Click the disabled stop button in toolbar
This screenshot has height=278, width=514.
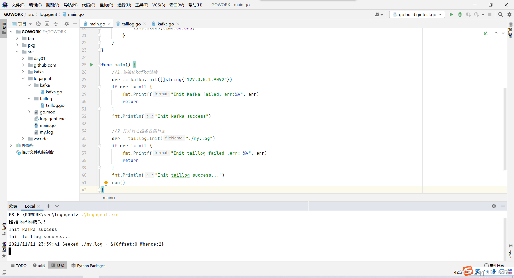[x=490, y=14]
